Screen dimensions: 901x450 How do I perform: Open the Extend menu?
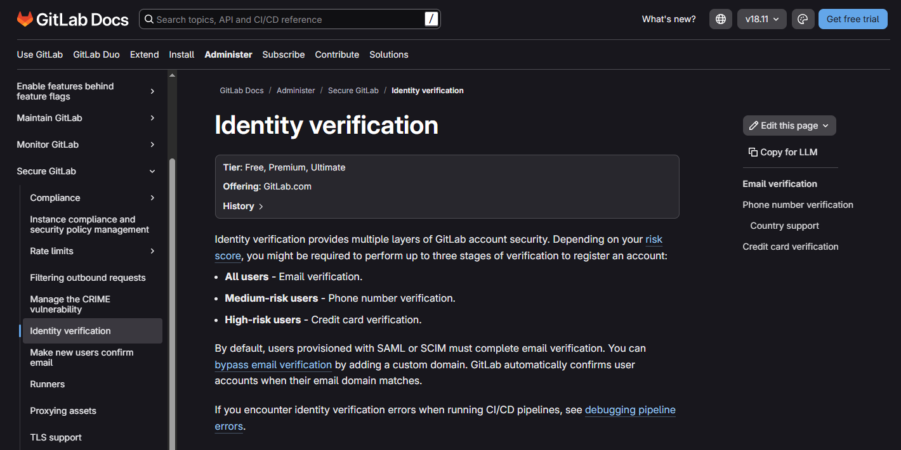coord(145,55)
